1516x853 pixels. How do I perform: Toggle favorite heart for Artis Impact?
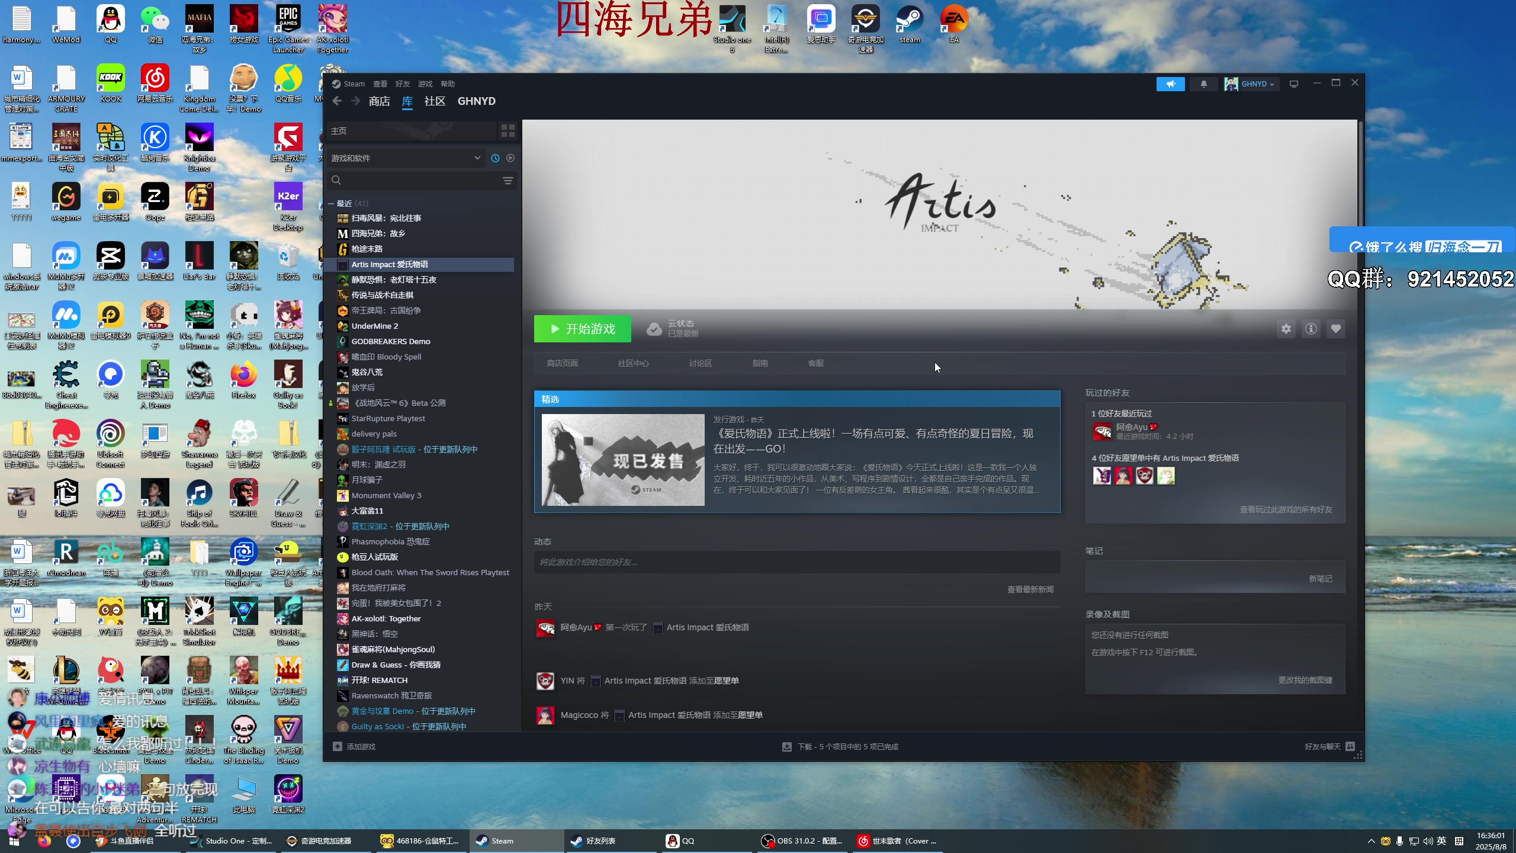coord(1335,329)
